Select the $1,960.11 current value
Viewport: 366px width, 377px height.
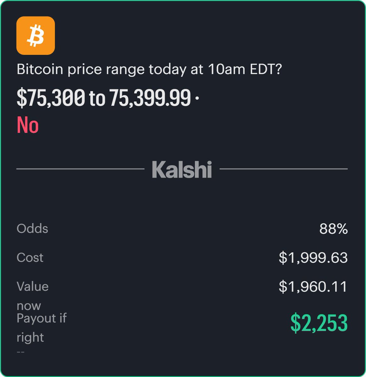pos(313,287)
